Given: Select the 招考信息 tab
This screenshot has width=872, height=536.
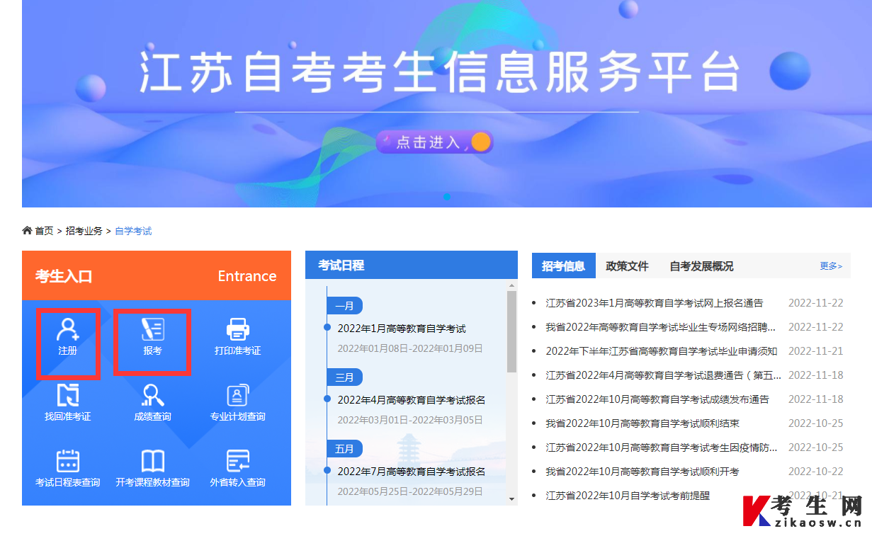Looking at the screenshot, I should (x=564, y=266).
